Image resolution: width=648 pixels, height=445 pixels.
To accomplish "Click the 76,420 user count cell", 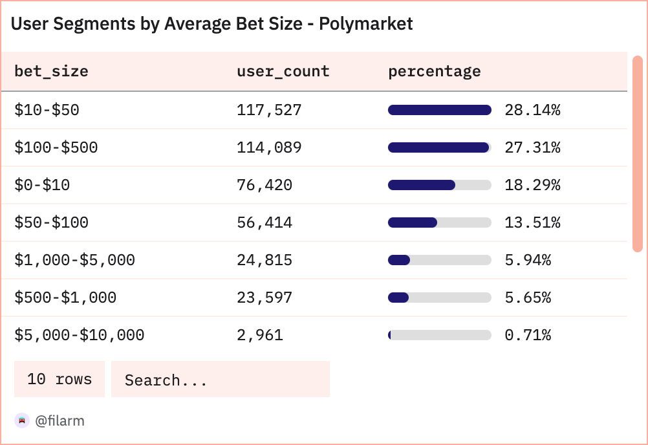I will tap(265, 185).
